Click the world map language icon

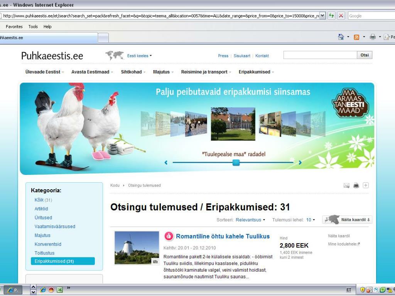[115, 55]
